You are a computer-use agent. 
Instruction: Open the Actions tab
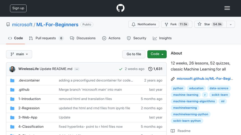pos(111,38)
